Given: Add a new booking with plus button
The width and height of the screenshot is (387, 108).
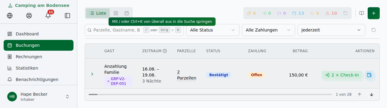Looking at the screenshot, I should click(x=374, y=13).
